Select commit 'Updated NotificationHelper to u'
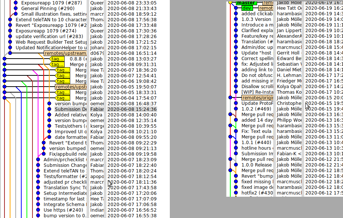Screen dimensions: 343x218 coord(51,47)
